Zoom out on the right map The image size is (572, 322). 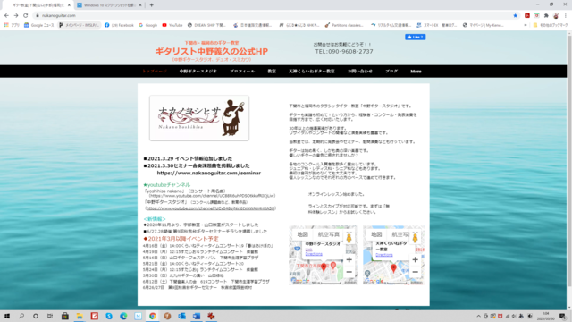click(x=415, y=272)
